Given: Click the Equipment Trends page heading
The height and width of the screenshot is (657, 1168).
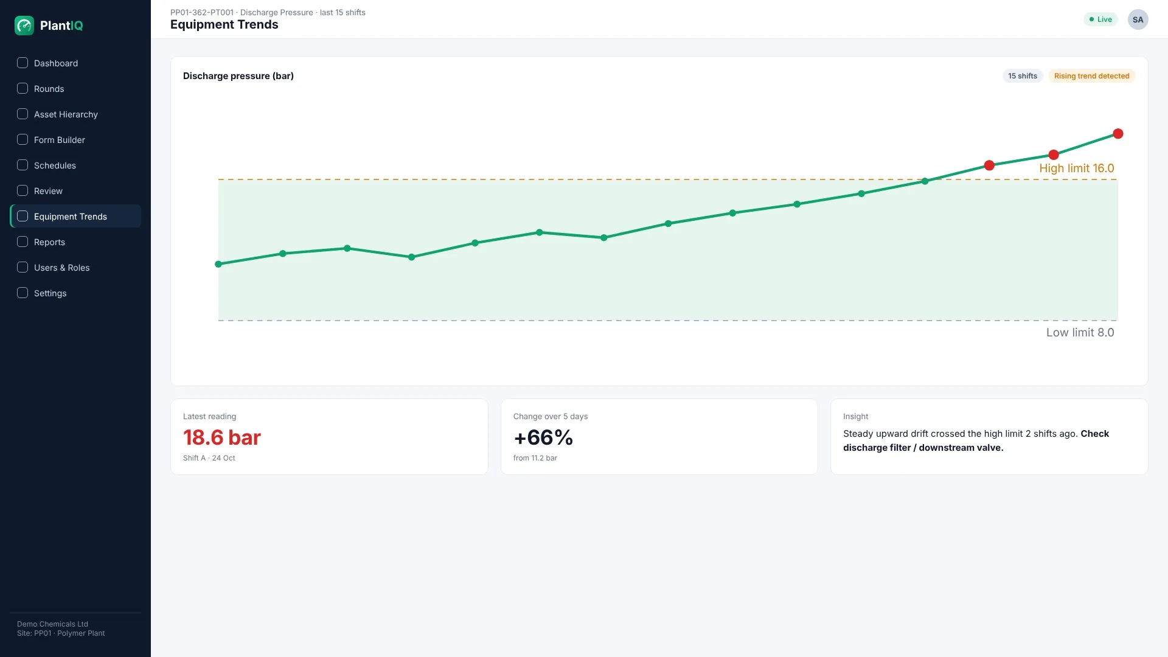Looking at the screenshot, I should tap(224, 25).
